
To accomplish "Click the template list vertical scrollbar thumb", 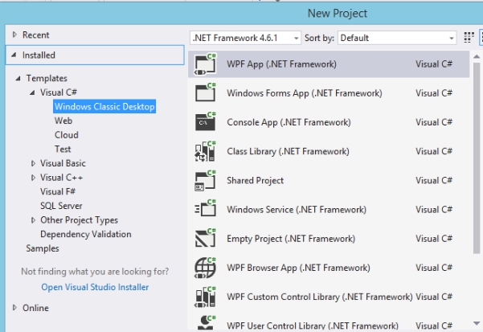I will pyautogui.click(x=477, y=158).
